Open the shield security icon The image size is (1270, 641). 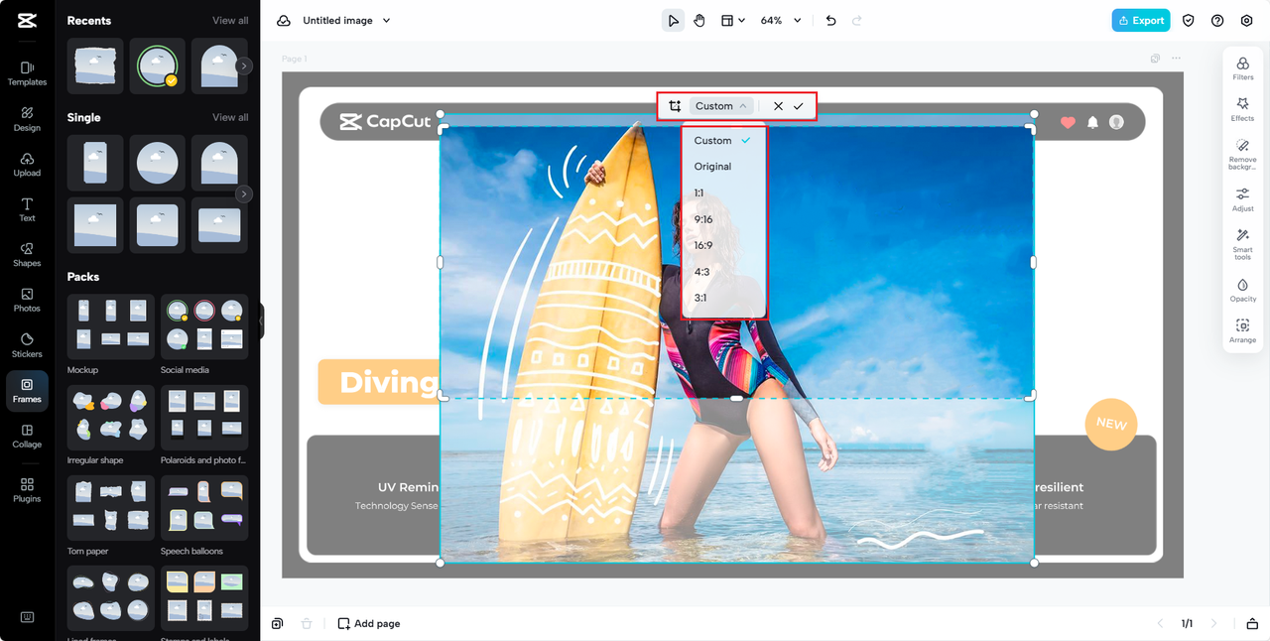tap(1188, 21)
